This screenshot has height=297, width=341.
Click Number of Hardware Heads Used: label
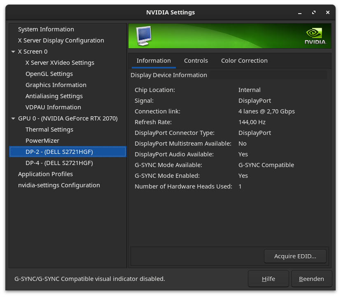[183, 186]
